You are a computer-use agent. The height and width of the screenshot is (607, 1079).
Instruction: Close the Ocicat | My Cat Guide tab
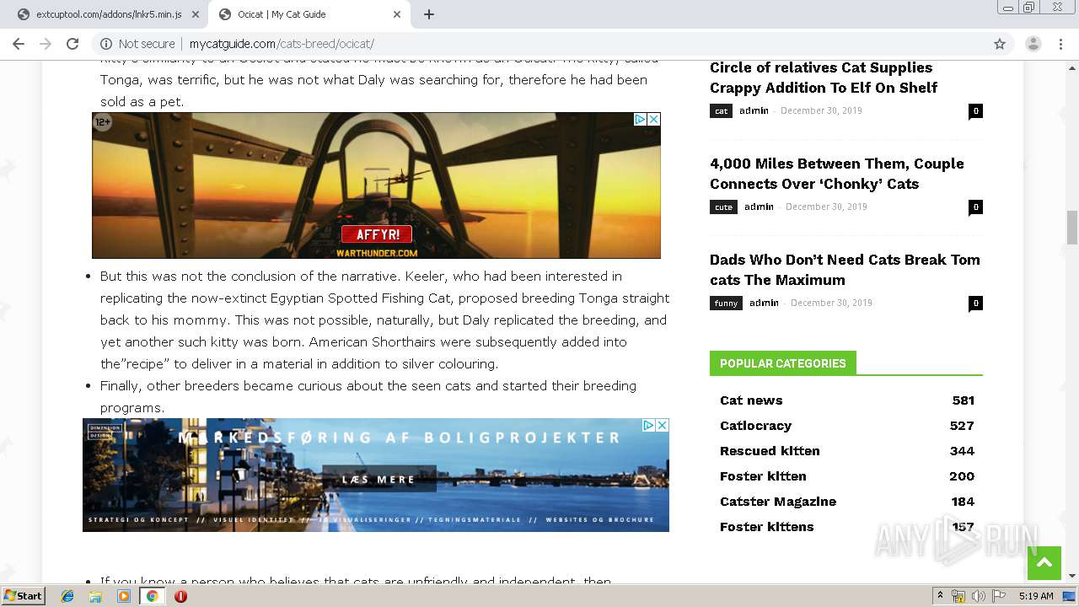tap(397, 14)
